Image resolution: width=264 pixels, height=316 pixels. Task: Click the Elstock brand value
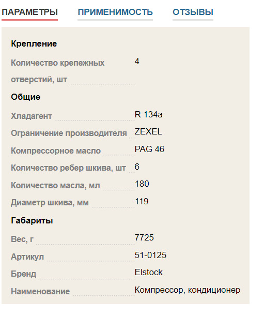149,272
